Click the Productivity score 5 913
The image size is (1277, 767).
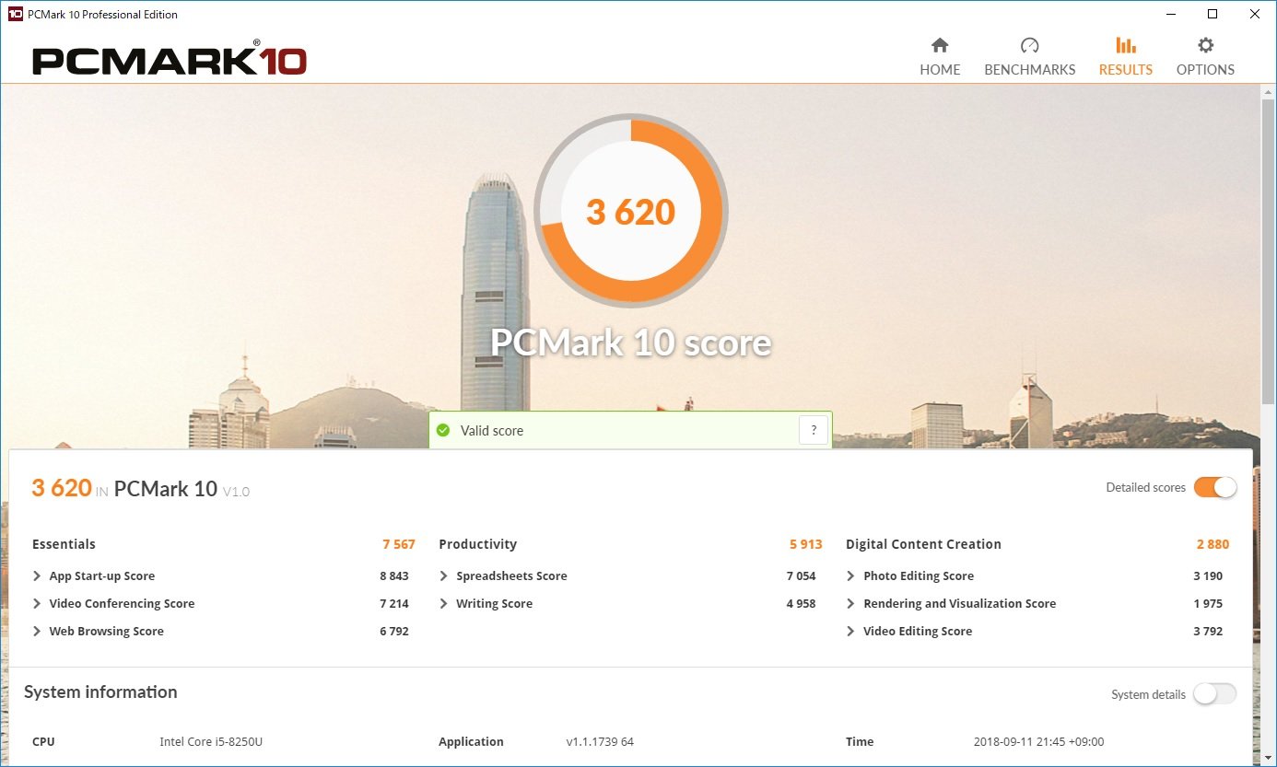(805, 544)
